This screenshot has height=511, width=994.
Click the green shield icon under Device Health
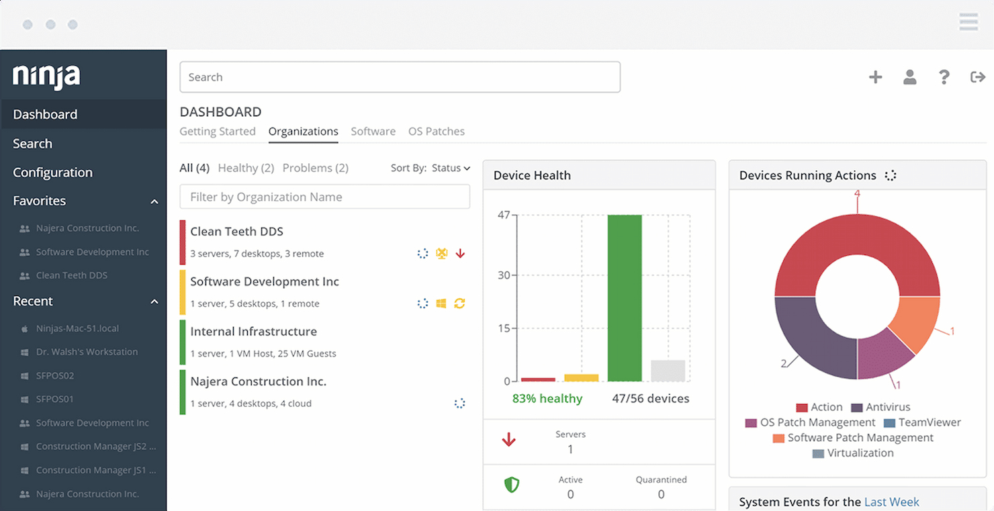(512, 484)
